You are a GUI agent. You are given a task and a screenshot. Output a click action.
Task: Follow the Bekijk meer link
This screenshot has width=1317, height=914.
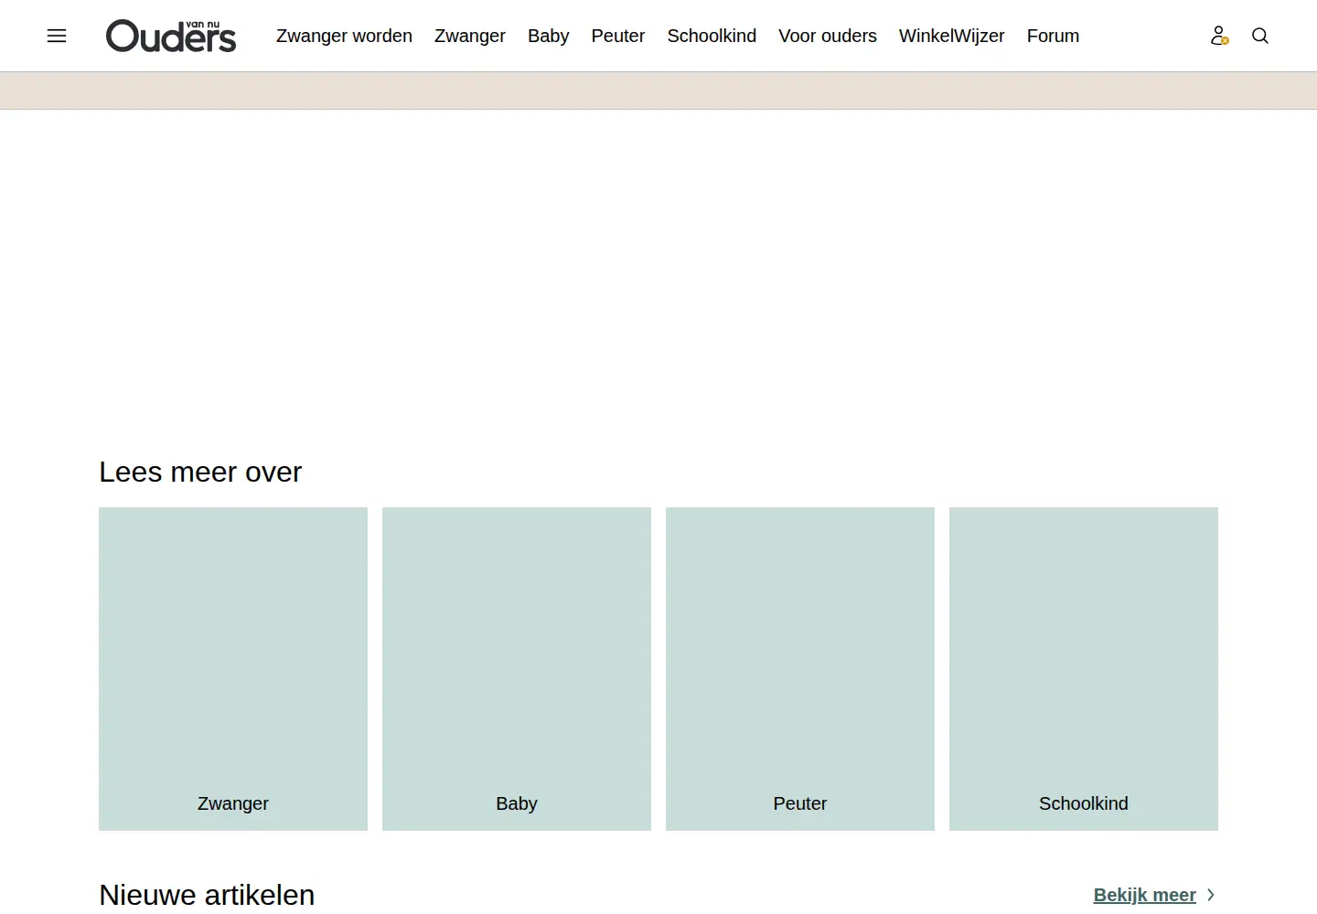coord(1145,895)
